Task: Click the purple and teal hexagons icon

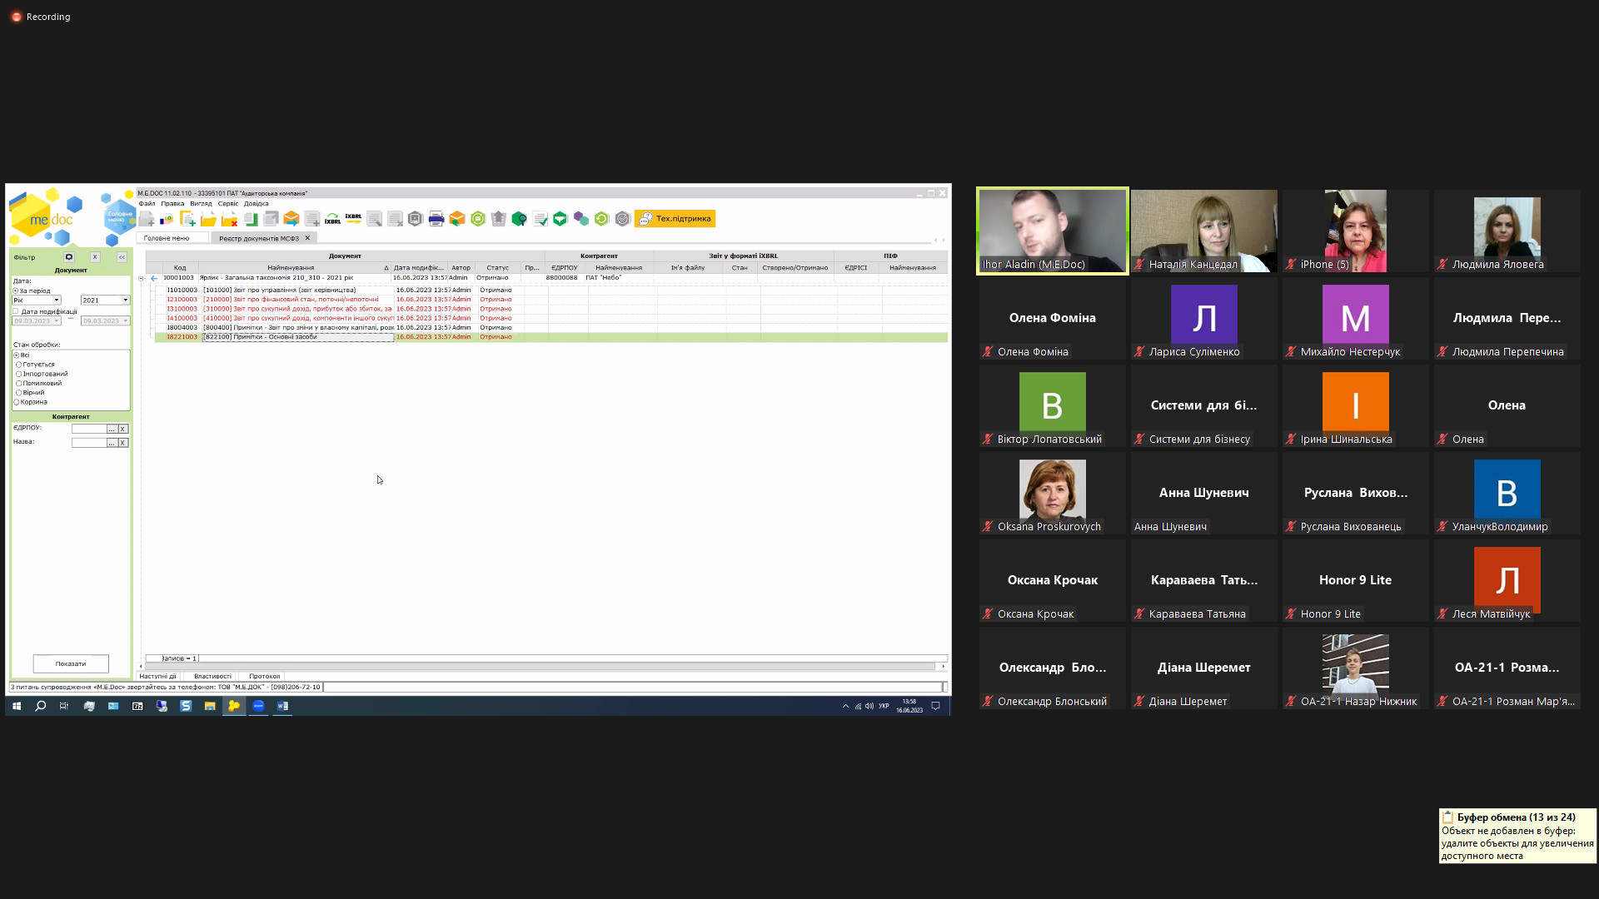Action: (581, 219)
